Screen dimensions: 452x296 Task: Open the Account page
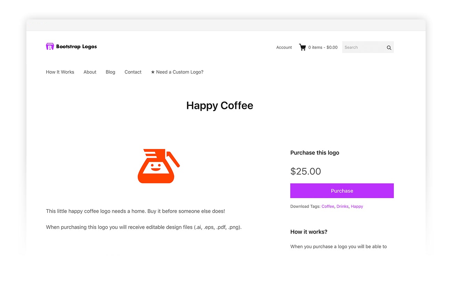click(x=284, y=47)
